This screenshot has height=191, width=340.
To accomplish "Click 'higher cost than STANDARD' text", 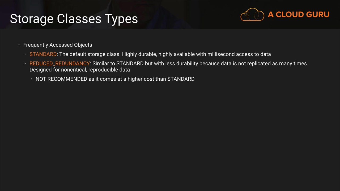I will [x=161, y=79].
